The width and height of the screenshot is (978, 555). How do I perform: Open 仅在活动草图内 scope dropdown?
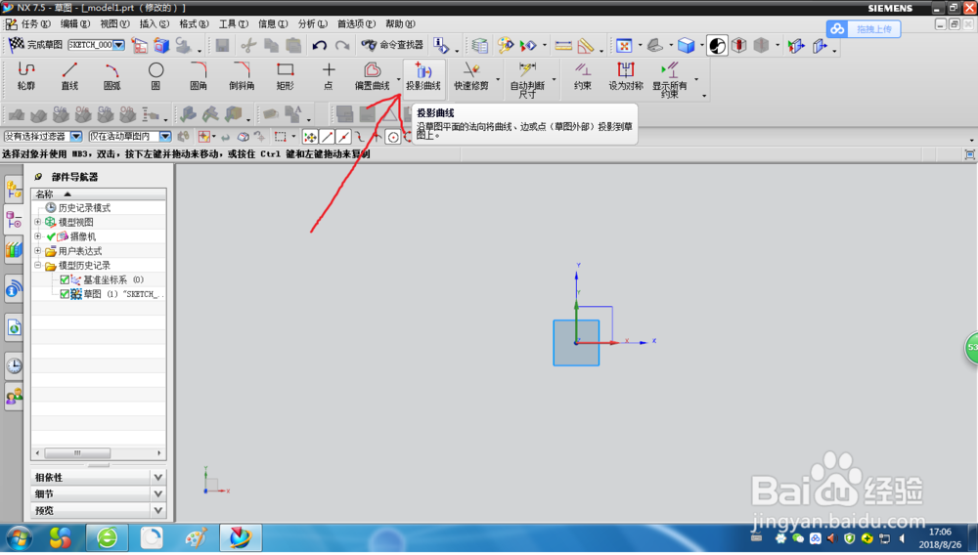tap(165, 136)
